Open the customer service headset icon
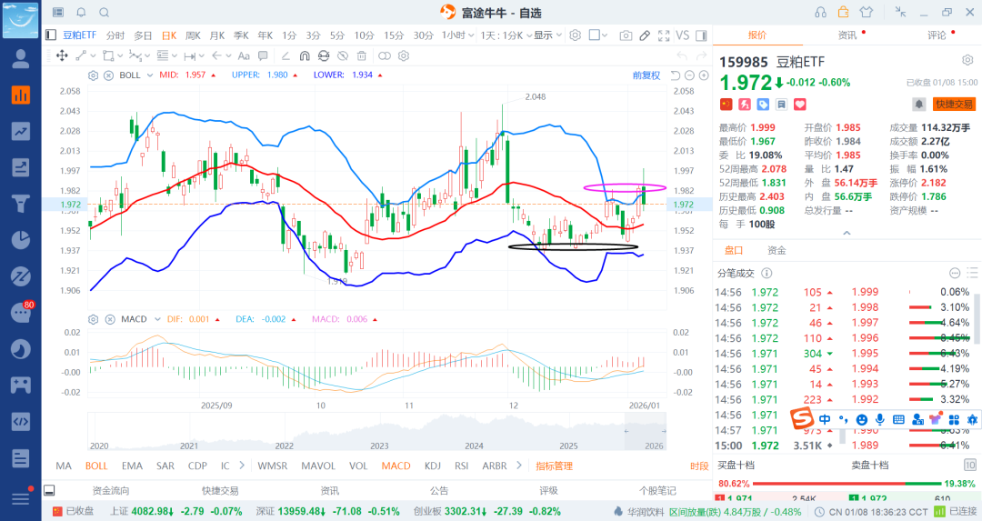Screen dimensions: 982x521 (821, 12)
